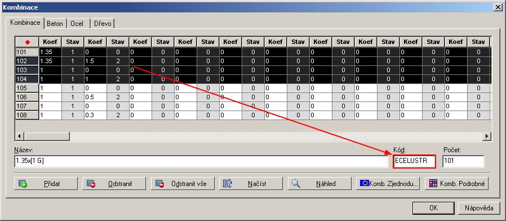Click the Přidat add-combination icon

coord(23,184)
